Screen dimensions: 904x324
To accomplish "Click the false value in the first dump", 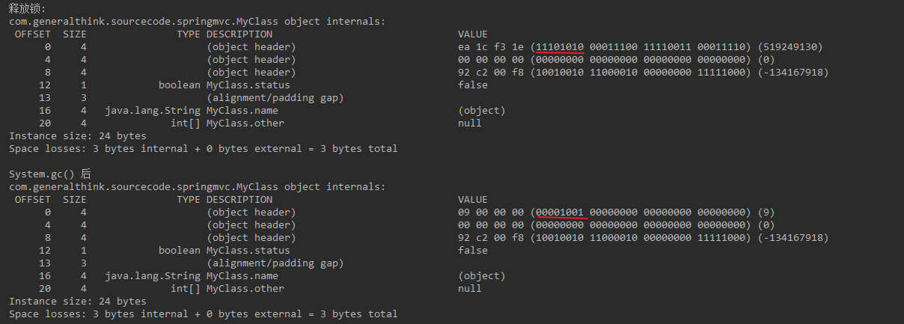I will 473,85.
